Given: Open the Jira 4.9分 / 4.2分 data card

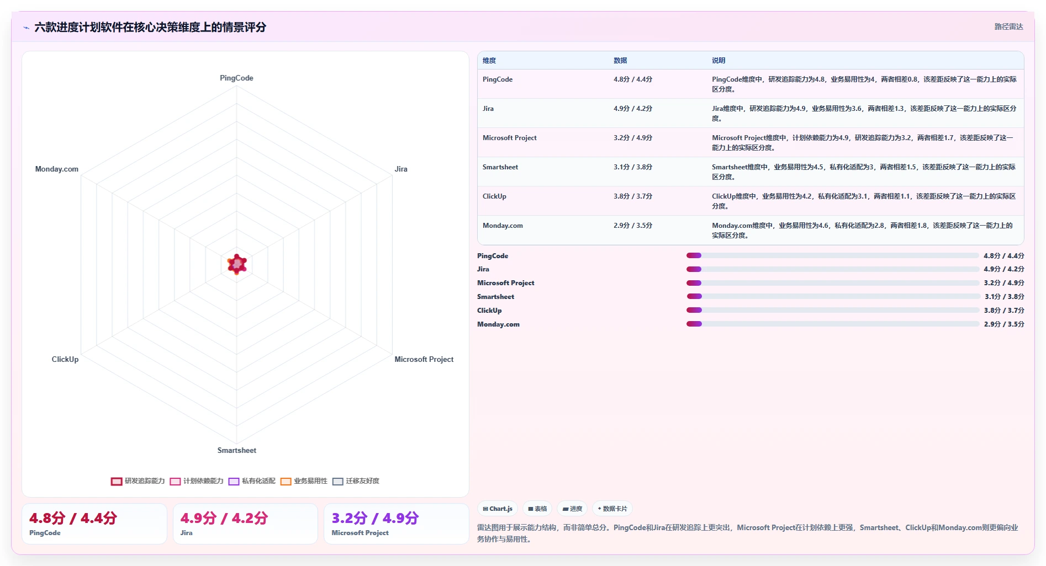Looking at the screenshot, I should (x=245, y=524).
